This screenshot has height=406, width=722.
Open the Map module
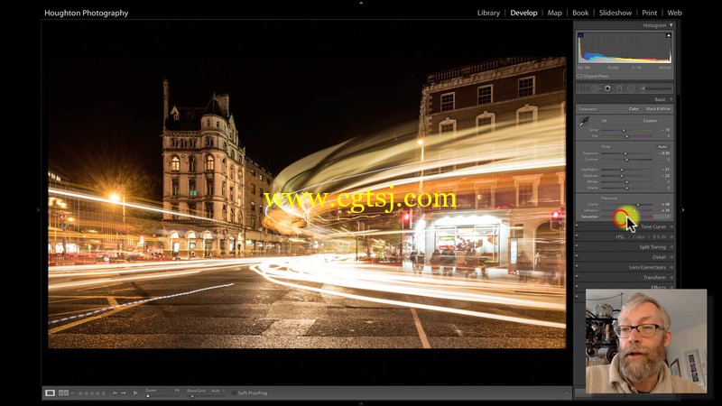[x=554, y=13]
